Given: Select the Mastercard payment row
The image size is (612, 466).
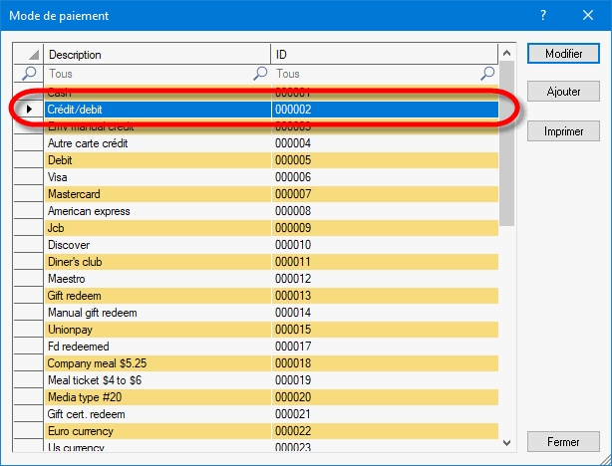Looking at the screenshot, I should (x=157, y=193).
